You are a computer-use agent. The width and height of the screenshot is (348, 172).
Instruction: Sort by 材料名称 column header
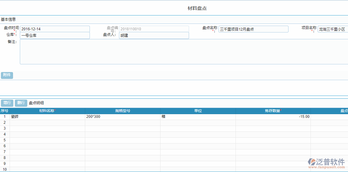click(47, 111)
